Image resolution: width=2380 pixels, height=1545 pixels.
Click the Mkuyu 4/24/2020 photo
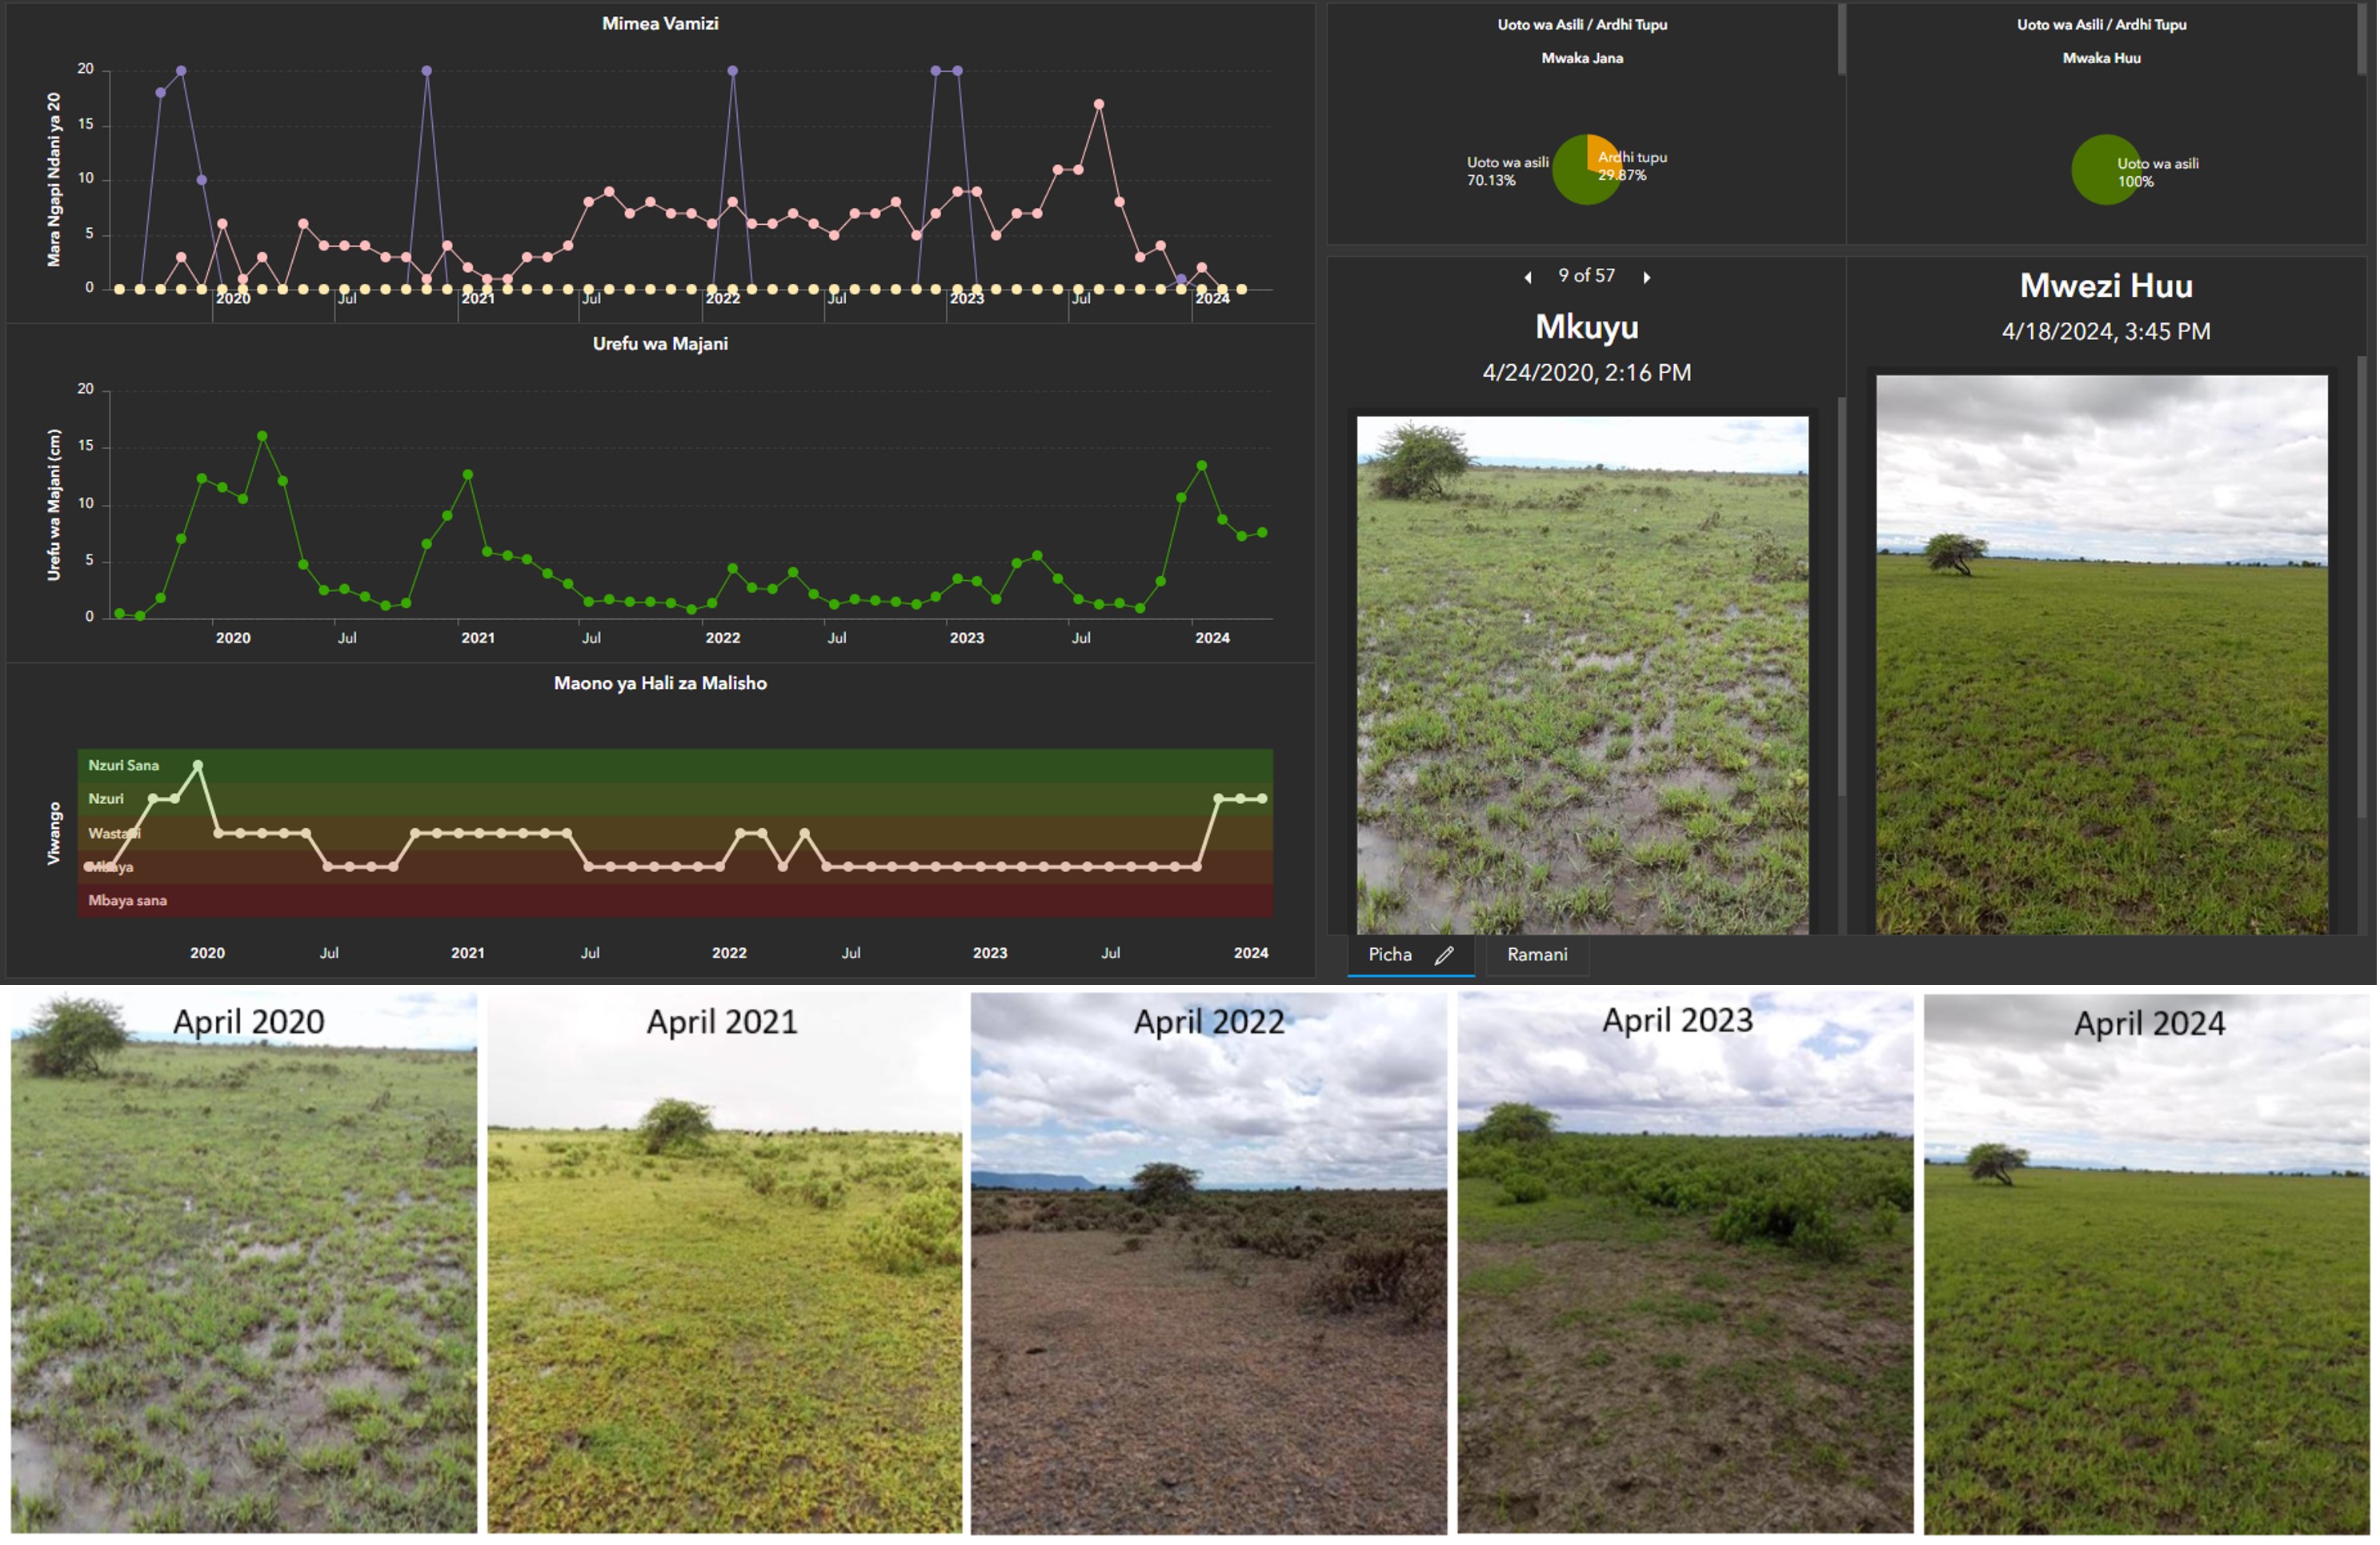pos(1582,675)
